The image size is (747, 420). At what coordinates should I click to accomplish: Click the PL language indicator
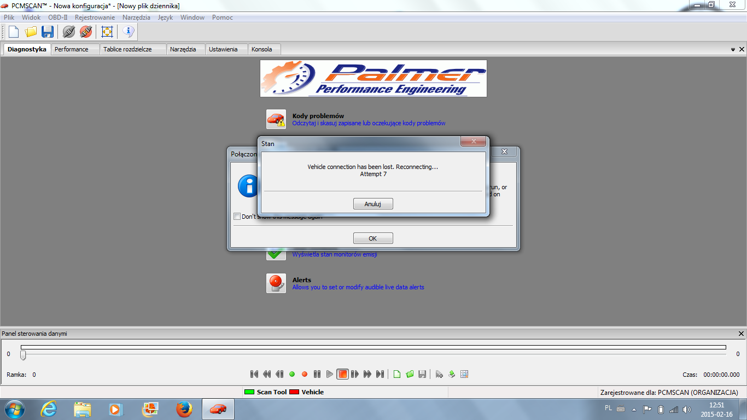click(609, 408)
